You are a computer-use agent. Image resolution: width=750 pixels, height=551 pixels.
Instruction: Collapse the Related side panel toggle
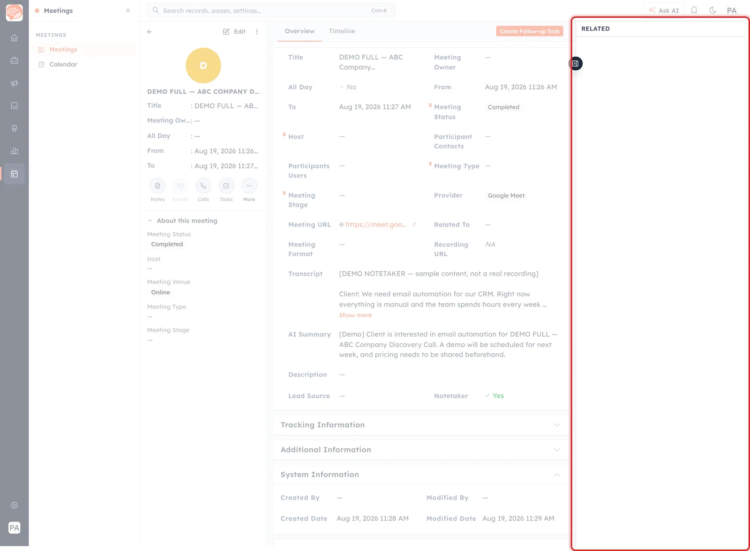576,63
